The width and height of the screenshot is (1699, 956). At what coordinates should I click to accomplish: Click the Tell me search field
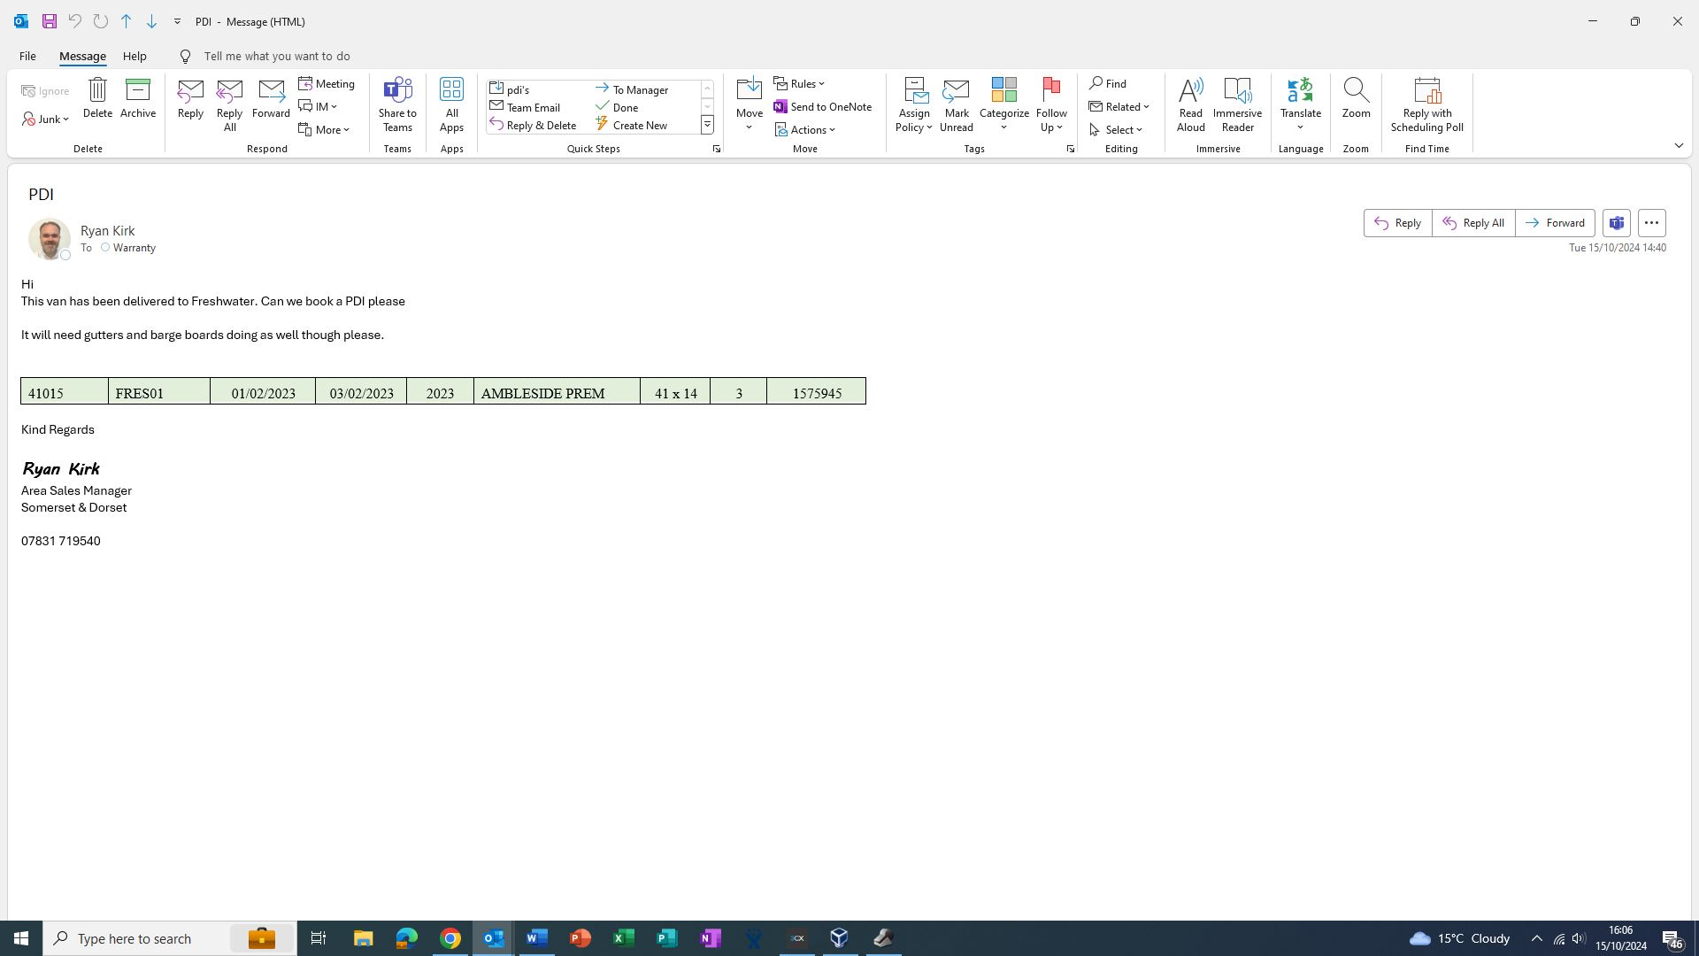click(276, 56)
